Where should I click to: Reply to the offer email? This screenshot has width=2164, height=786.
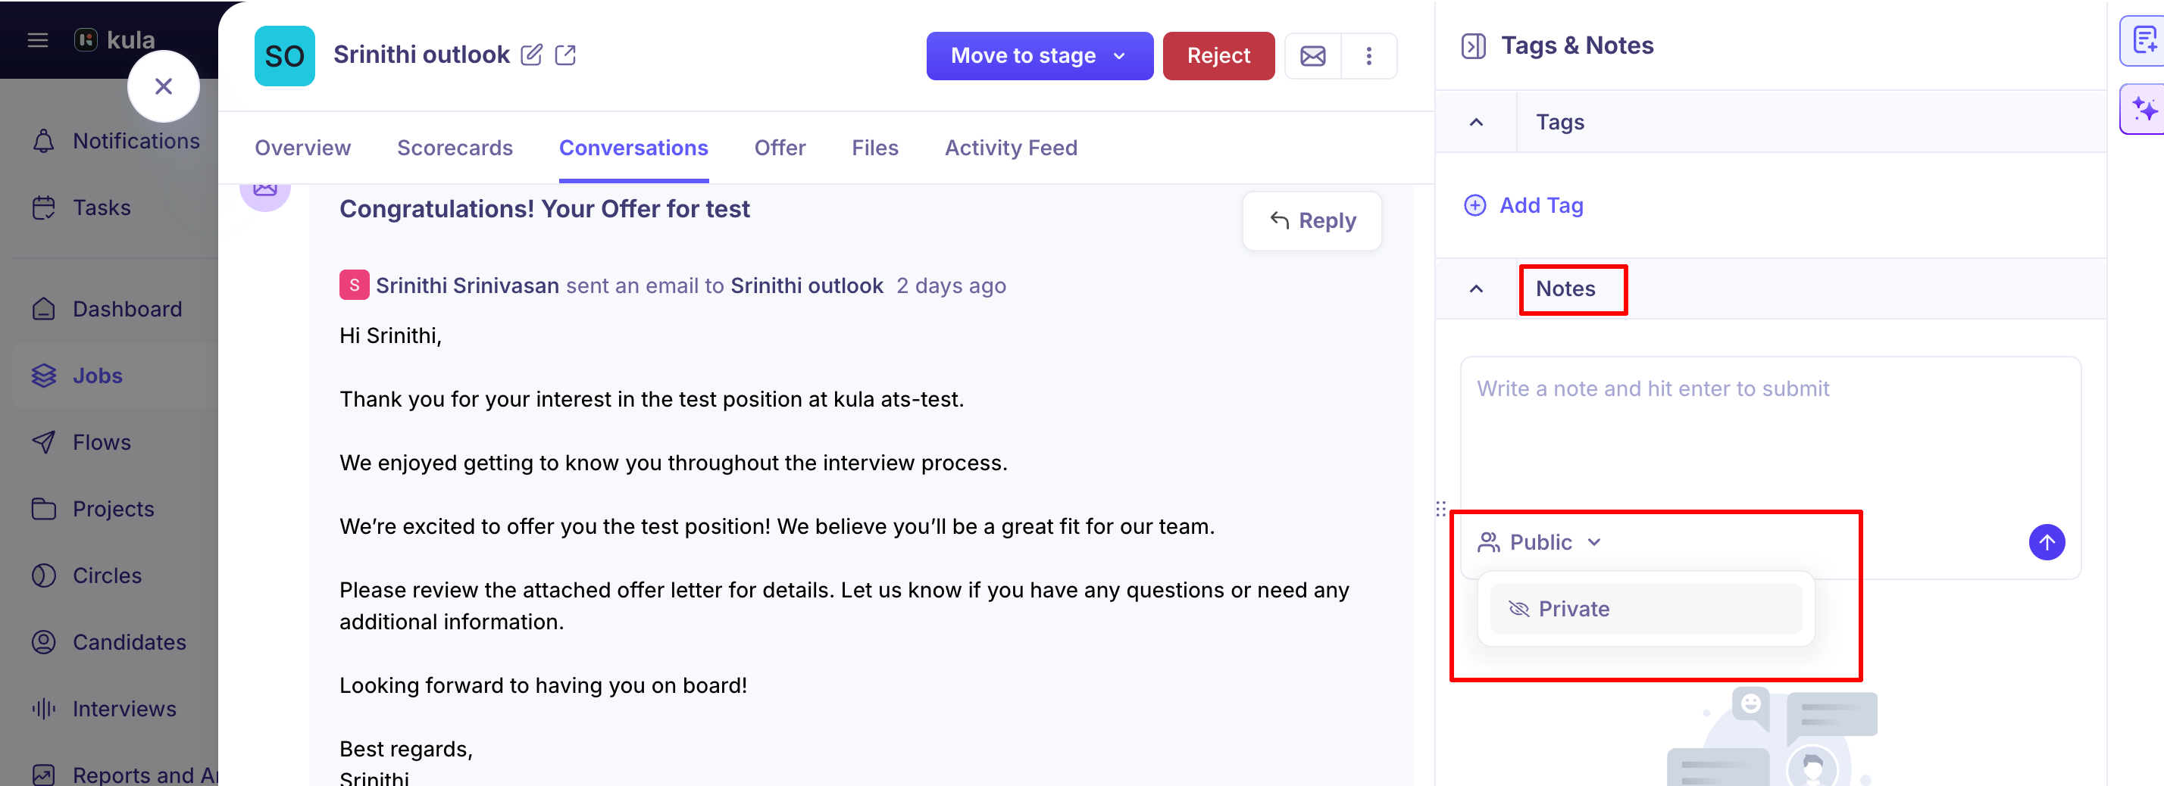[1312, 221]
